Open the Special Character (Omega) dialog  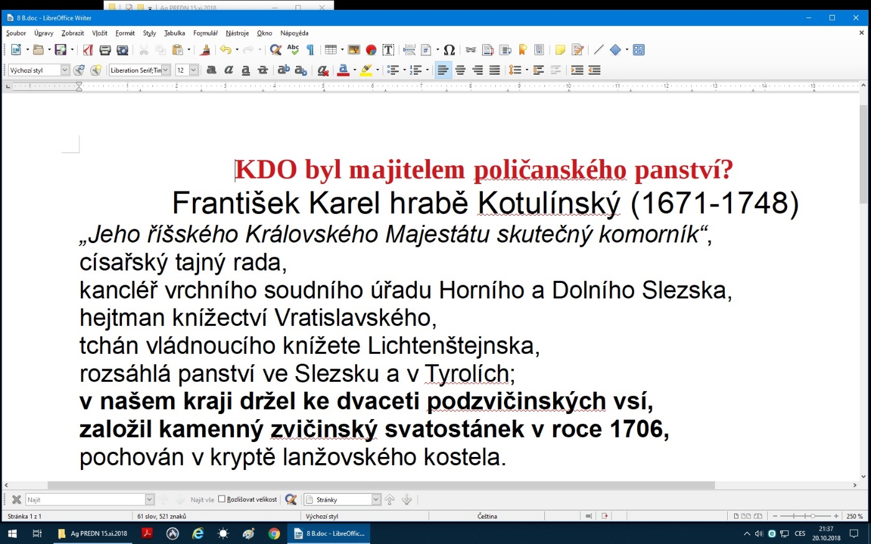pos(449,50)
